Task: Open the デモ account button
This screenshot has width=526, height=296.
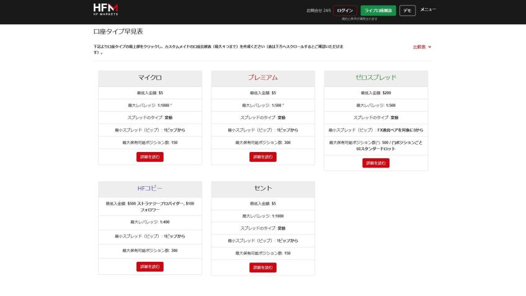Action: pos(408,11)
